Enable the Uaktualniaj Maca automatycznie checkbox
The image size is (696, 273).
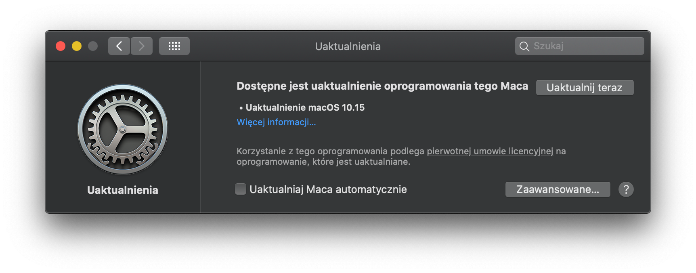241,189
